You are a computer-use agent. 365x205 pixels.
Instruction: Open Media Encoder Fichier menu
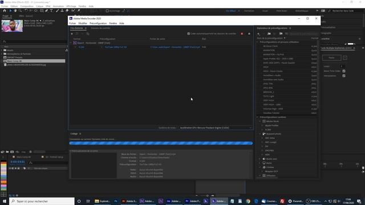(72, 23)
